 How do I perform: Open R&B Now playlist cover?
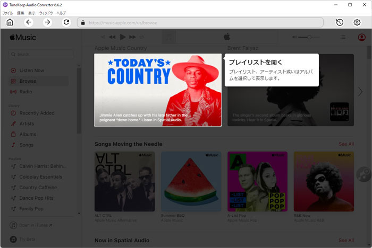point(324,182)
